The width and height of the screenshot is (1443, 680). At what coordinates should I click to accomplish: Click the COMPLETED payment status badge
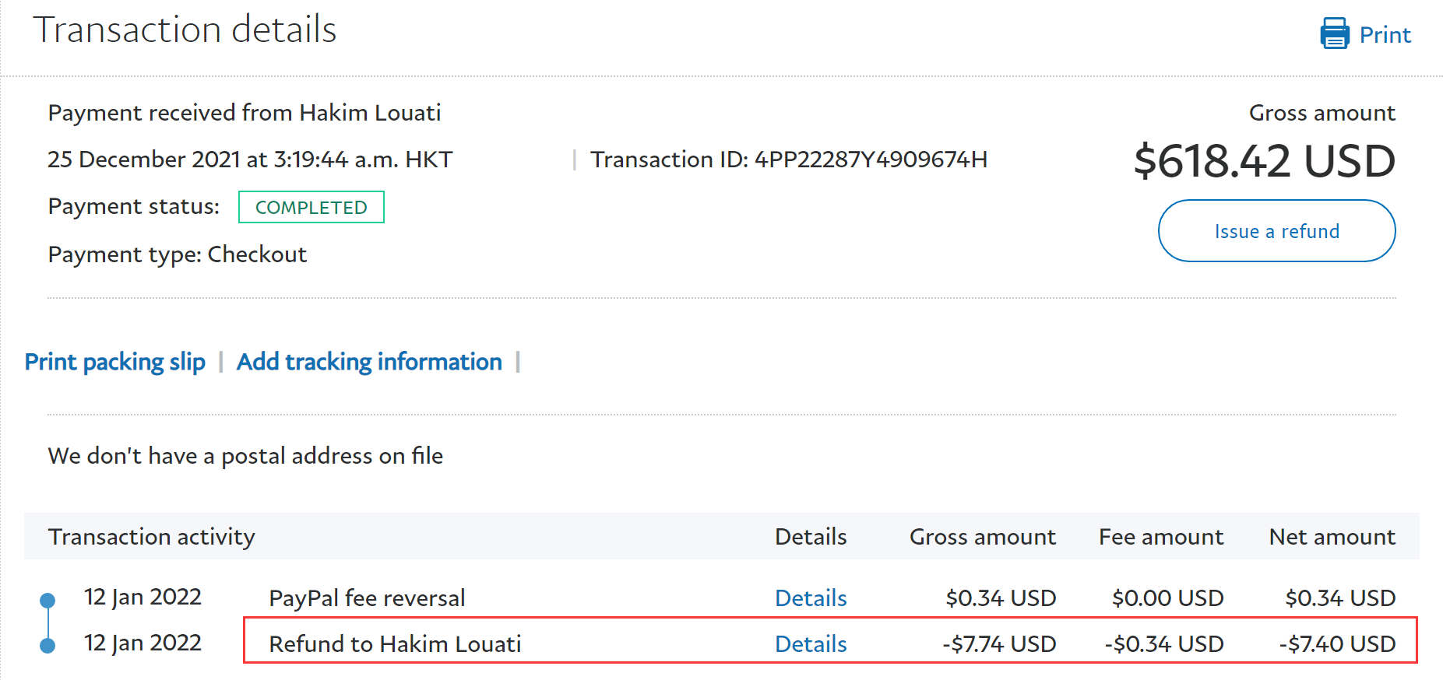pos(311,207)
